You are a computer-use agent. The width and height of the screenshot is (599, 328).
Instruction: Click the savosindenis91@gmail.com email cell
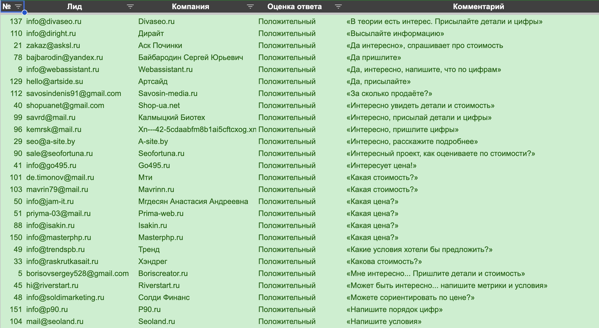point(73,93)
